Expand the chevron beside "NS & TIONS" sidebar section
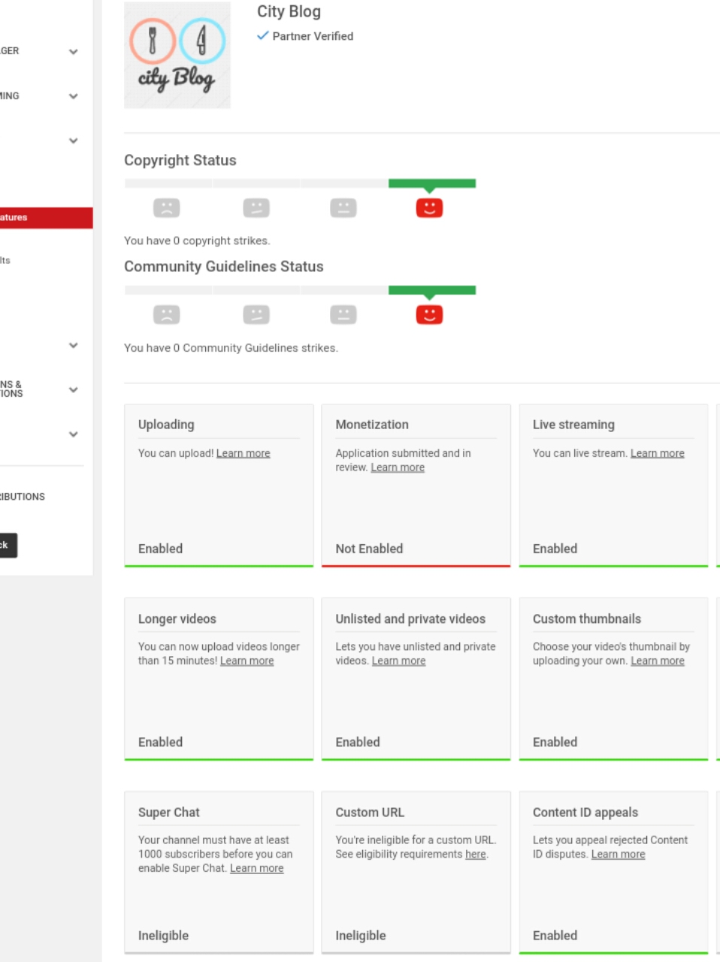The width and height of the screenshot is (720, 962). (x=73, y=389)
